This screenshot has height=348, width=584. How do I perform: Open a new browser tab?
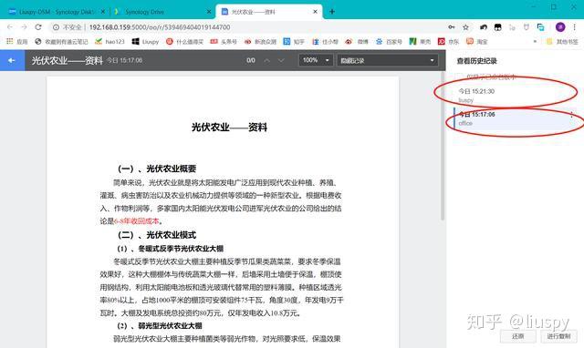pos(332,12)
